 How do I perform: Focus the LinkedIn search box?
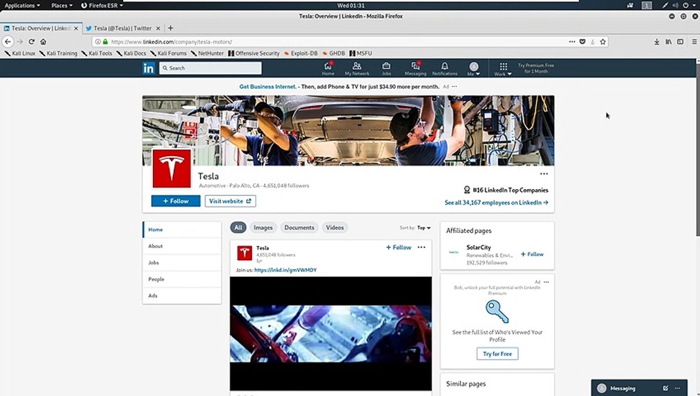[x=210, y=68]
